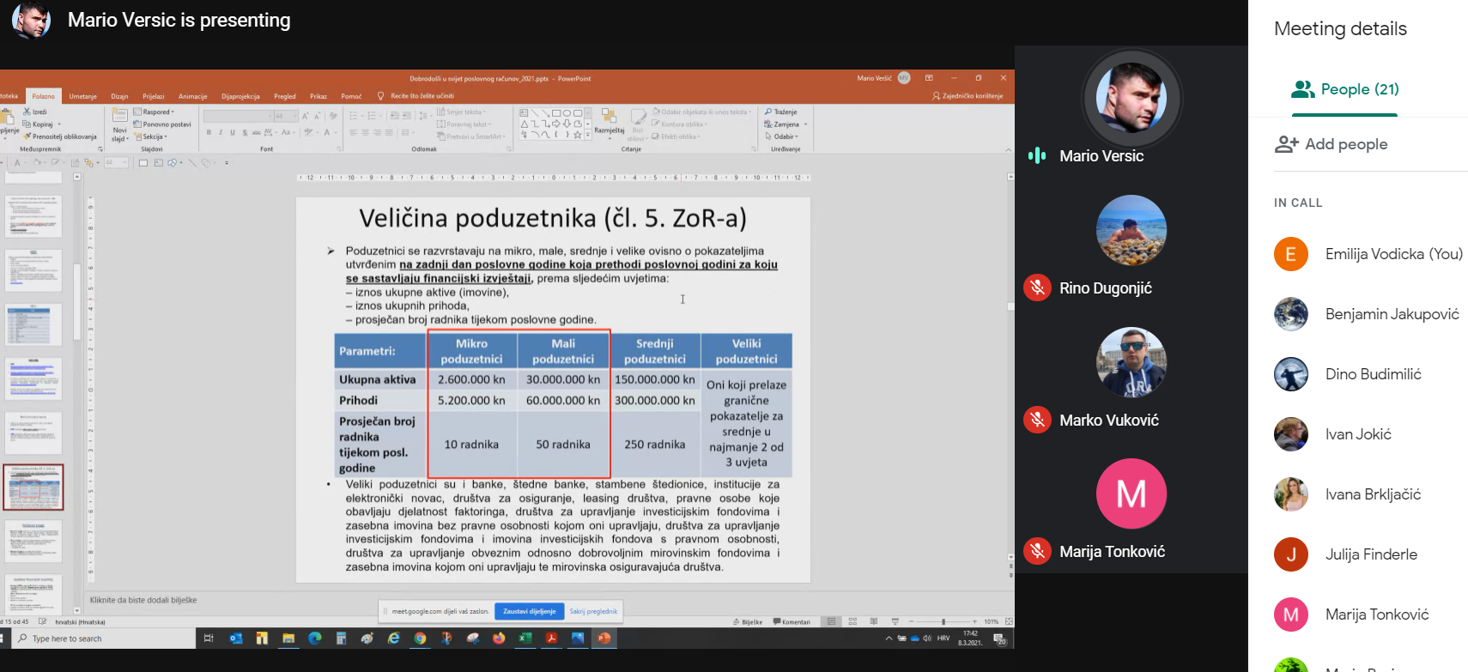Toggle bold formatting in Font group

[209, 132]
